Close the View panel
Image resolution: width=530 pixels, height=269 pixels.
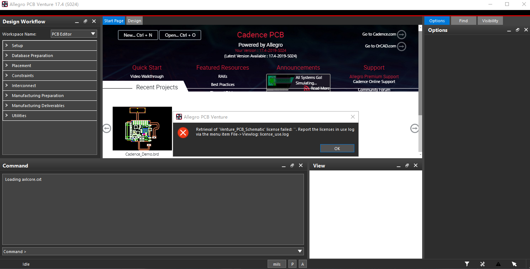[416, 166]
